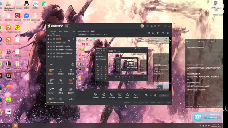The image size is (228, 128).
Task: Select the first scene tab highlighted in orange
Action: point(53,31)
